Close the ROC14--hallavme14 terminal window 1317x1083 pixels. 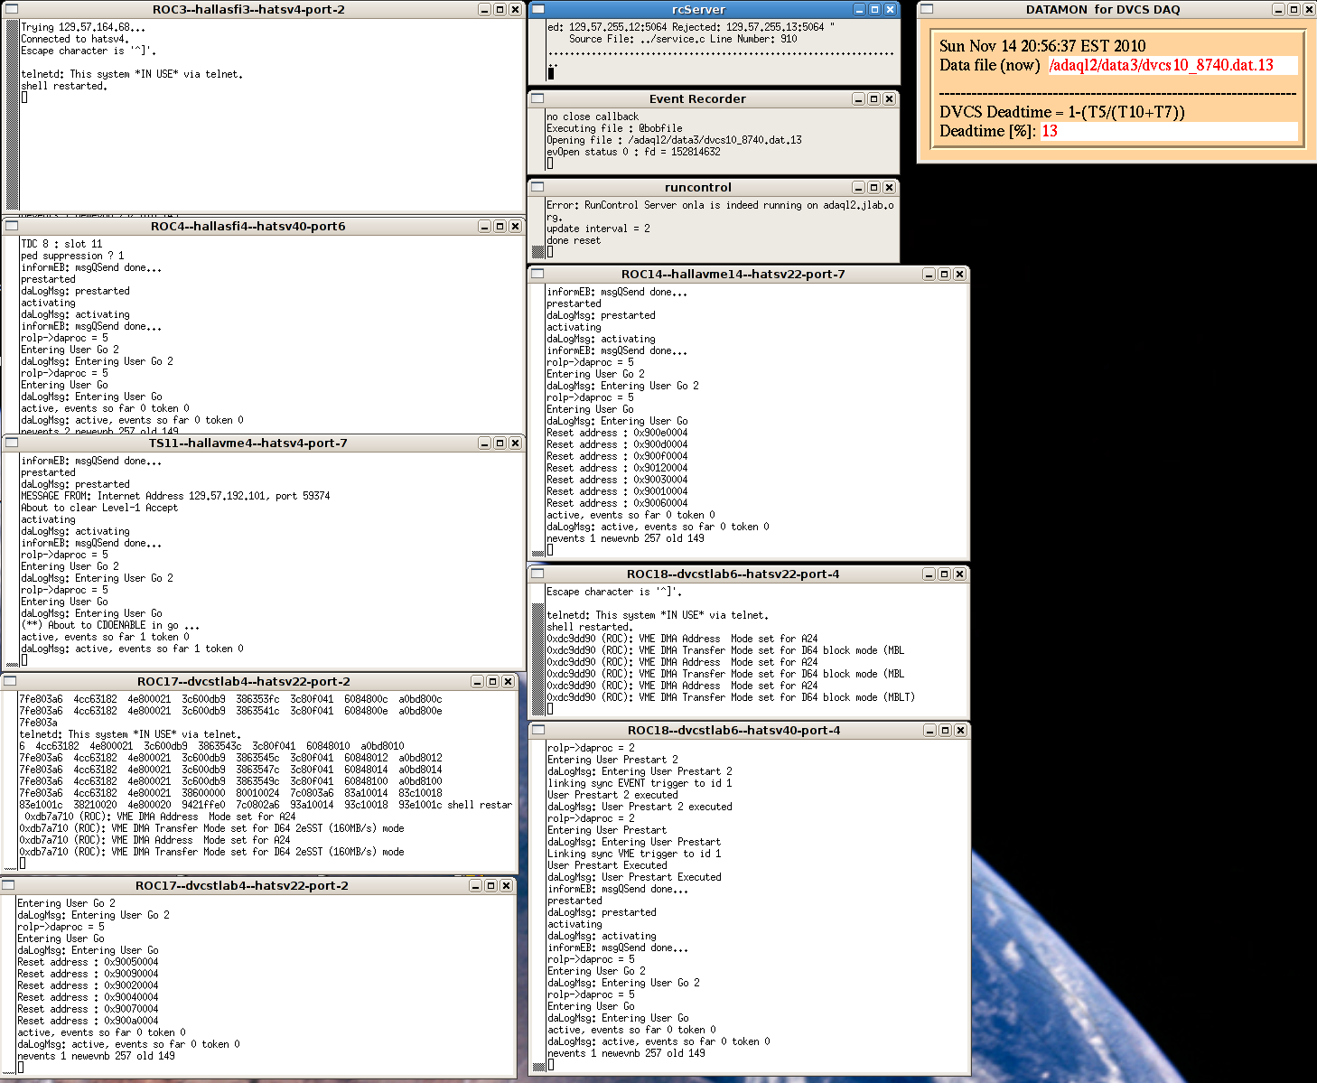(x=959, y=274)
